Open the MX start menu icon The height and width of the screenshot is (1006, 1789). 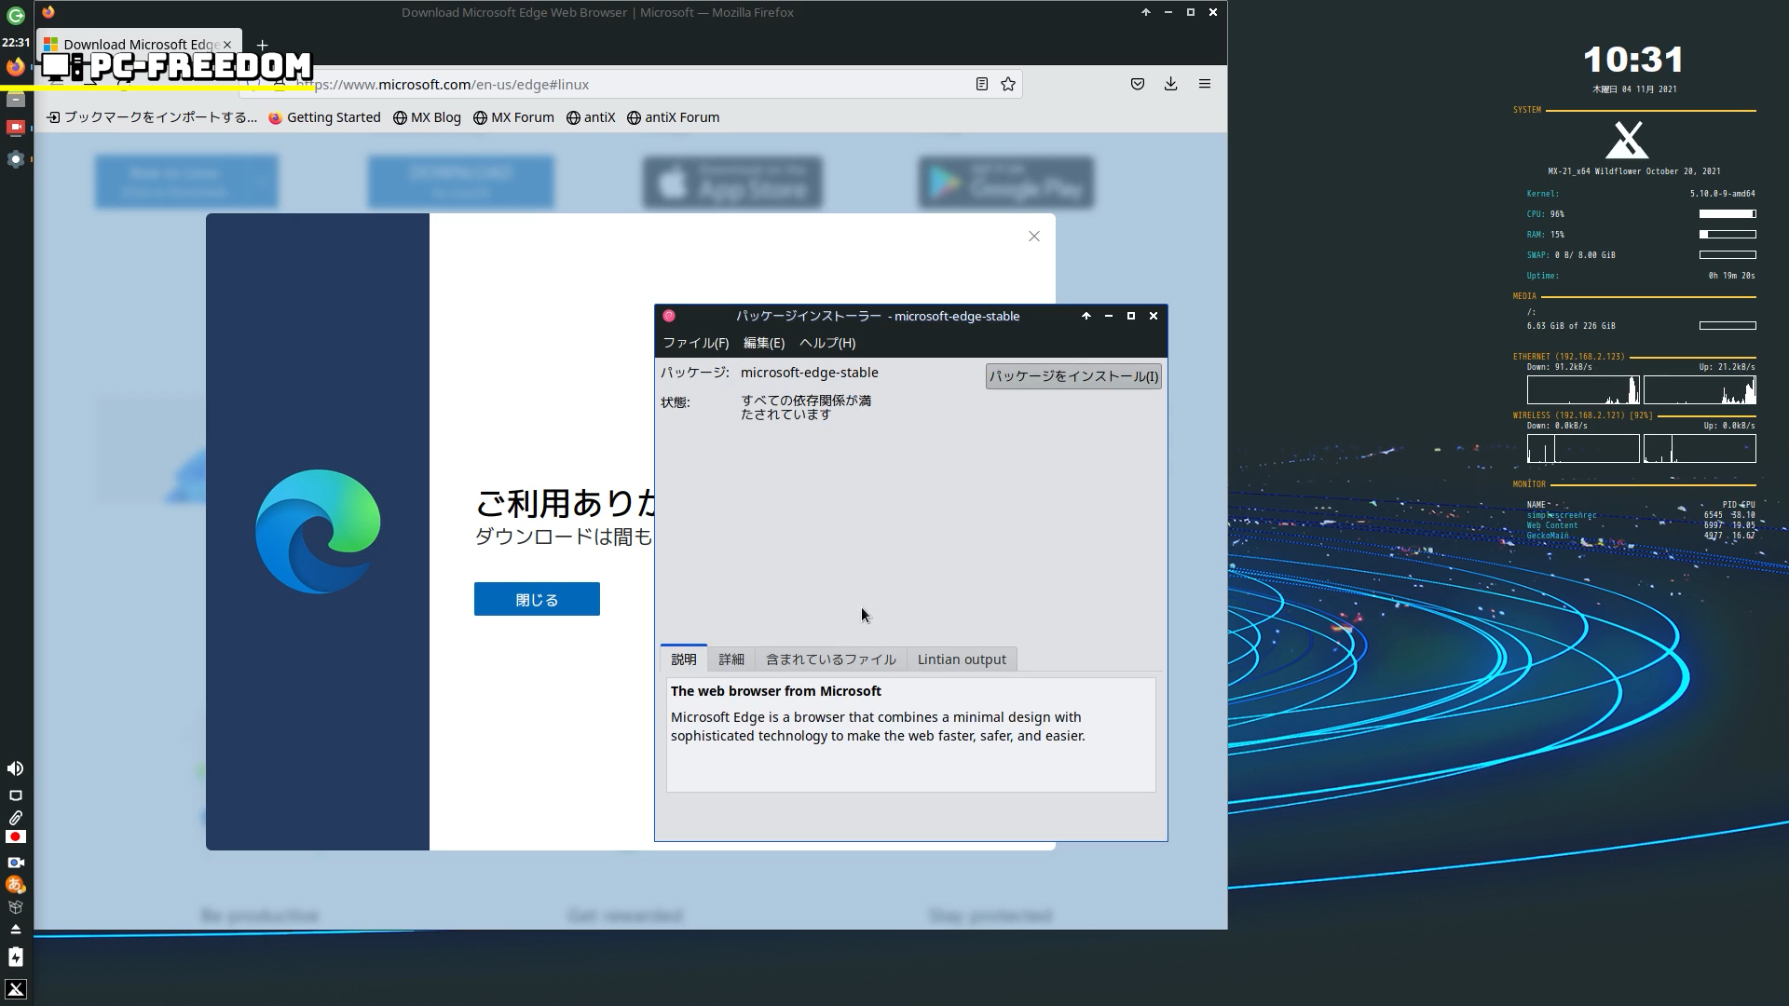point(15,989)
